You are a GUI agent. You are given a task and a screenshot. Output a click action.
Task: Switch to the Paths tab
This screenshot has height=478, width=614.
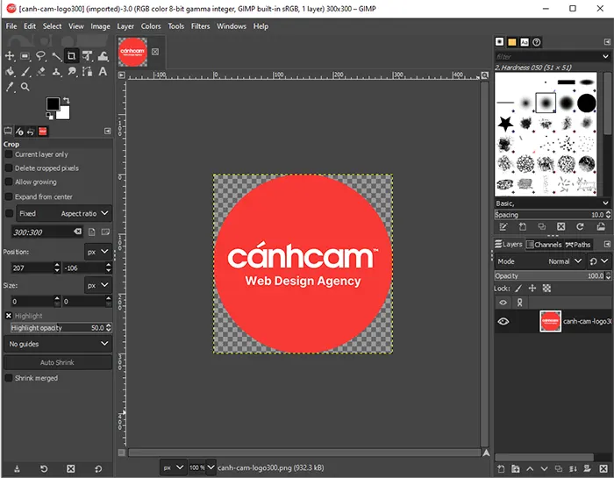pyautogui.click(x=578, y=245)
